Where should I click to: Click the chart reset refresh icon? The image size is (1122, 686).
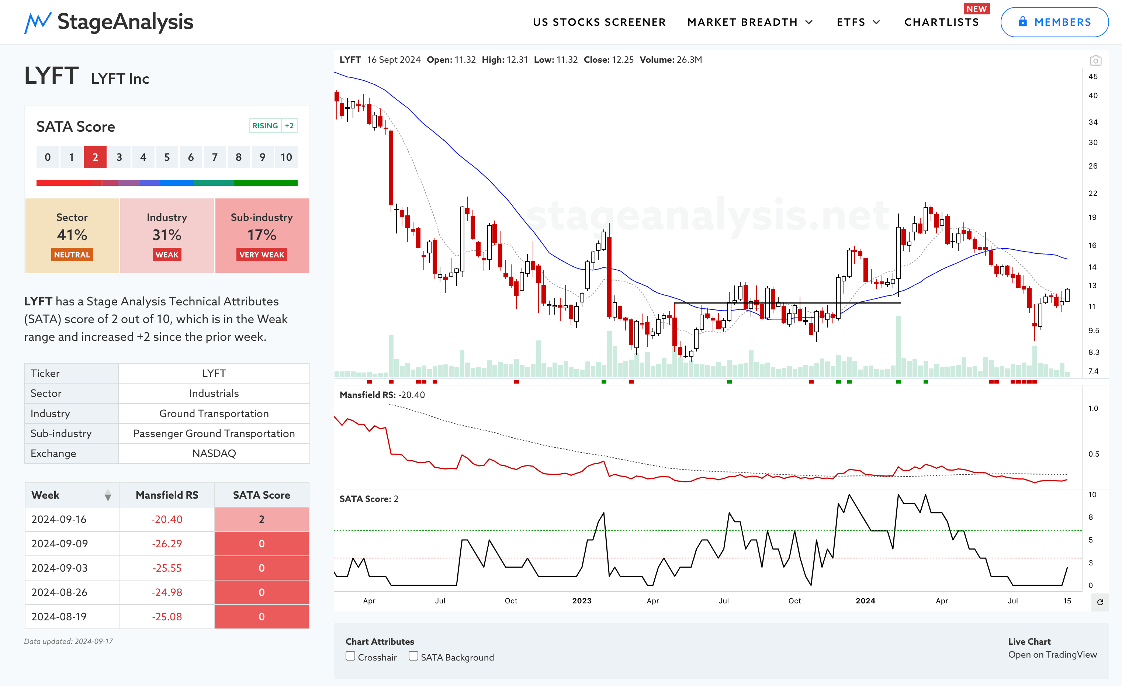point(1100,602)
